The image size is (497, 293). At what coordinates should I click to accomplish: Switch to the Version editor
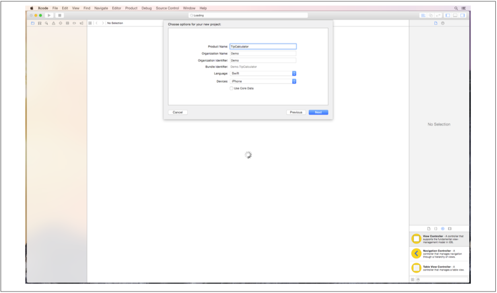coord(438,15)
